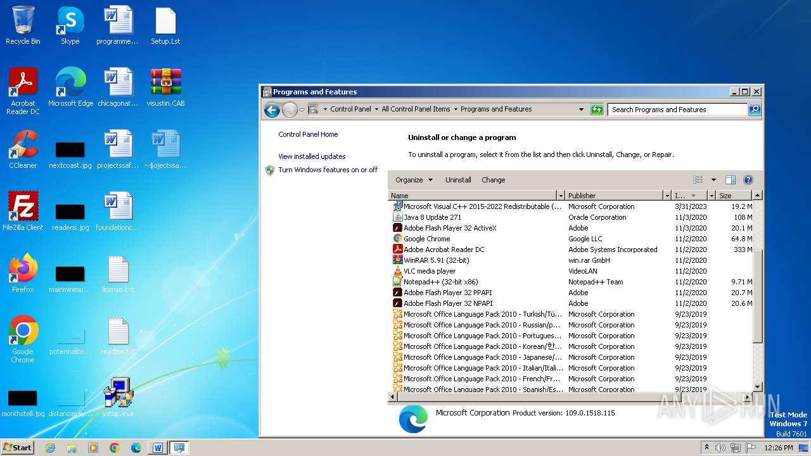The image size is (811, 456).
Task: Expand the address bar history dropdown
Action: pyautogui.click(x=581, y=110)
